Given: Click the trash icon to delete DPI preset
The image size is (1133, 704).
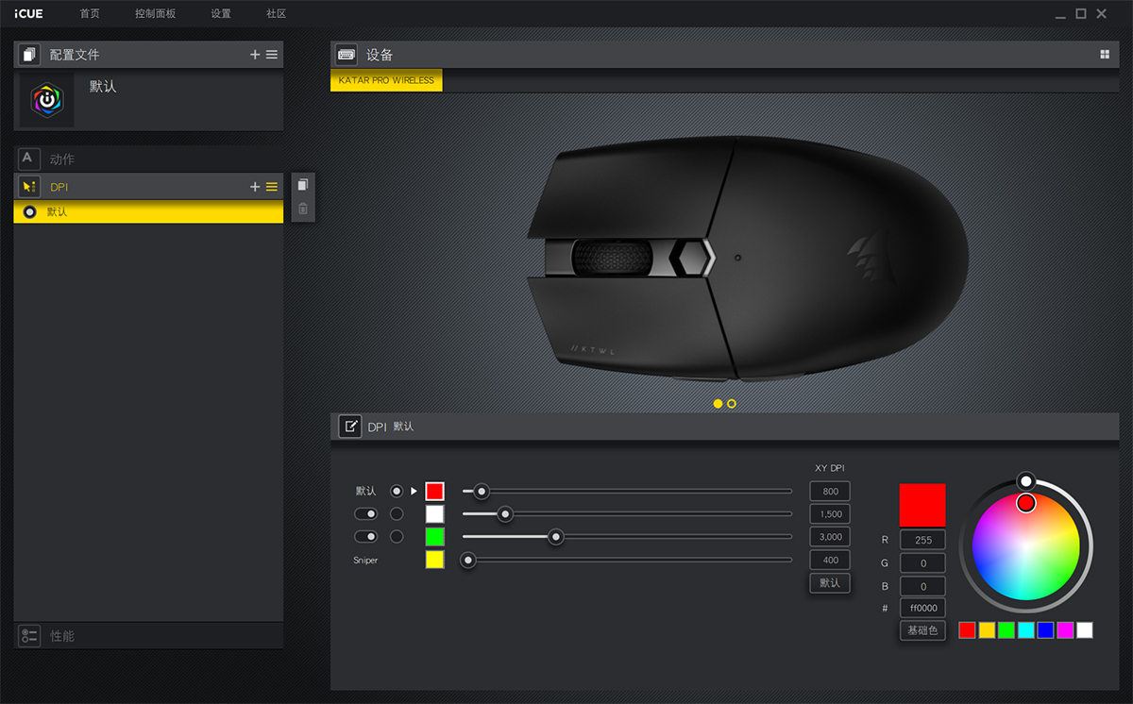Looking at the screenshot, I should pyautogui.click(x=303, y=209).
